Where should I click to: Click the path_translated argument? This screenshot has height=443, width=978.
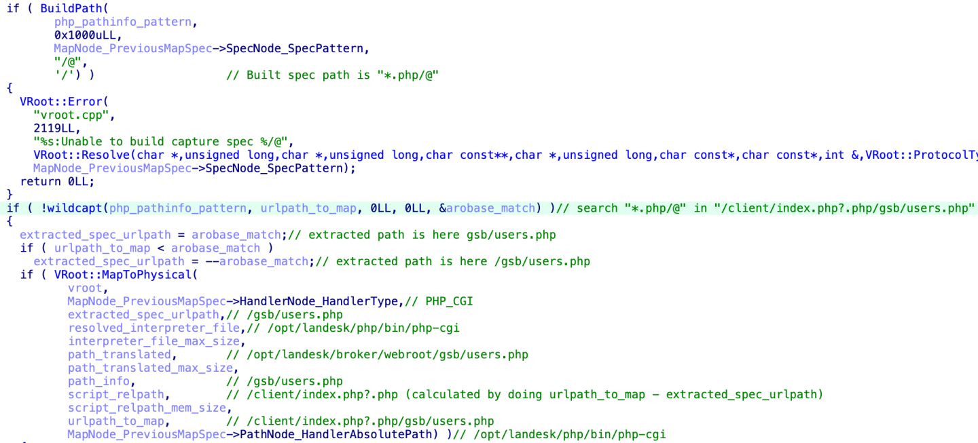(x=120, y=354)
